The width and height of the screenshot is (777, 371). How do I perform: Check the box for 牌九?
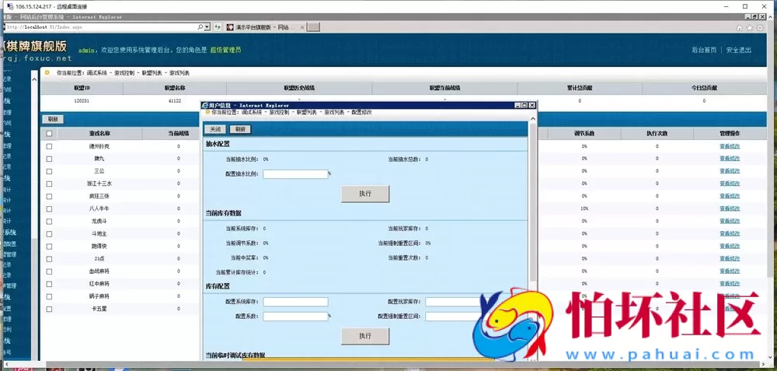point(49,159)
